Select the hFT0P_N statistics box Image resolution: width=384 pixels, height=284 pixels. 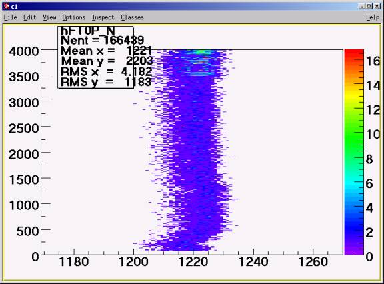pos(96,57)
